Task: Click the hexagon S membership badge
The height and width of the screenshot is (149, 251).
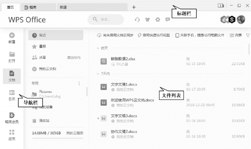Action: (232, 20)
